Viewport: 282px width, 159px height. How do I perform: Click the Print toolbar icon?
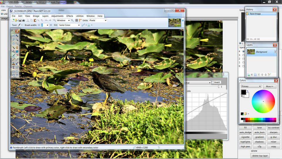(x=23, y=20)
